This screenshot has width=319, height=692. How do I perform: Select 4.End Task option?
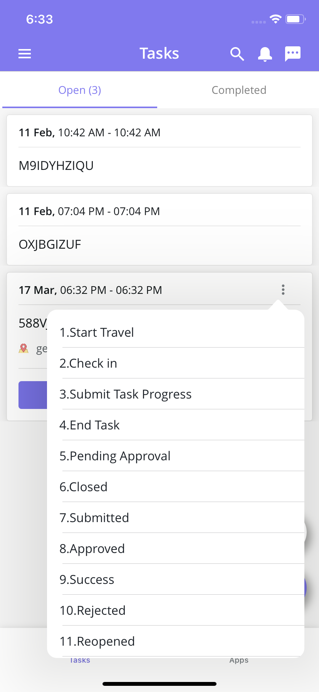click(176, 425)
